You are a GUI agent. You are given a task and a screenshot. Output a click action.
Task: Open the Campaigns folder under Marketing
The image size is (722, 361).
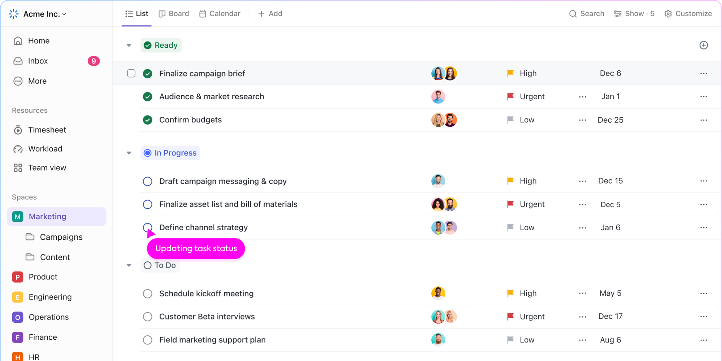point(61,237)
